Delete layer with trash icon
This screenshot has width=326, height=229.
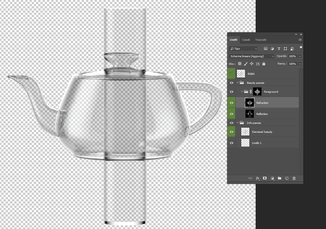[294, 178]
